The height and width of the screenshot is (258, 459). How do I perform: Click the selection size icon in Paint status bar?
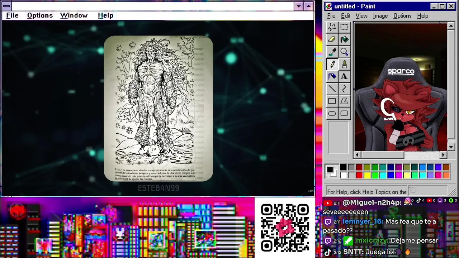tap(413, 191)
